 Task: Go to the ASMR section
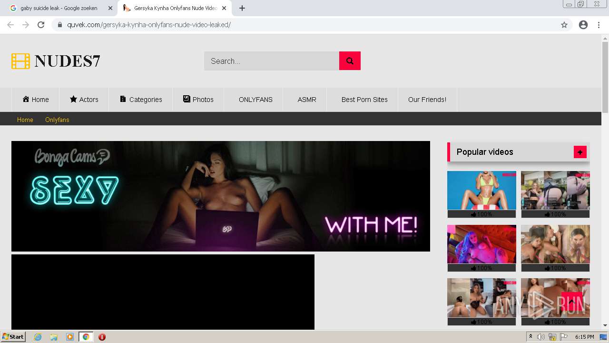click(x=307, y=100)
